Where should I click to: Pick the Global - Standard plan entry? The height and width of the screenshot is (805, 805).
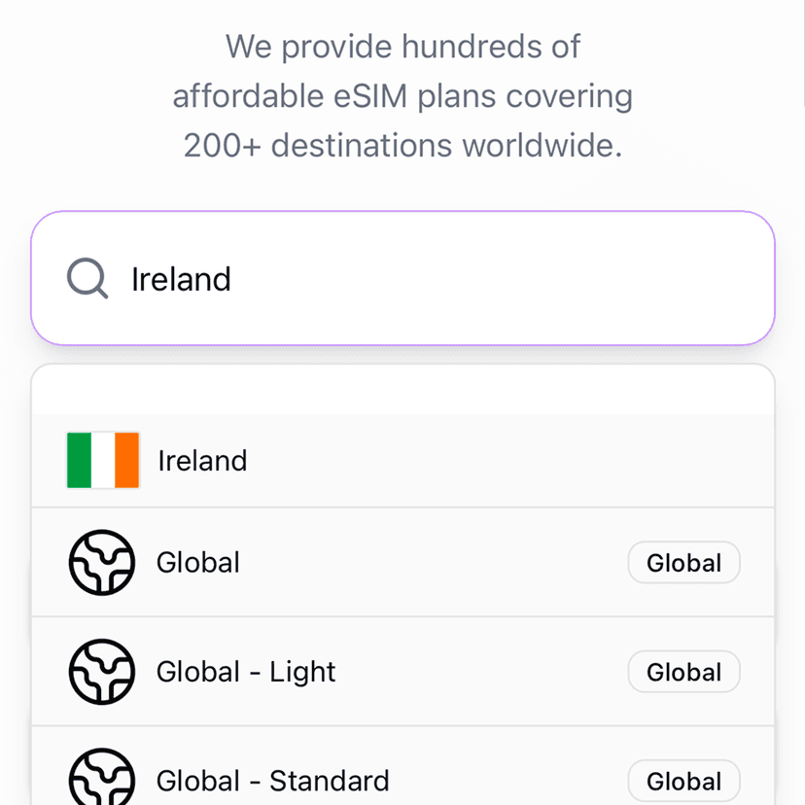[x=272, y=781]
